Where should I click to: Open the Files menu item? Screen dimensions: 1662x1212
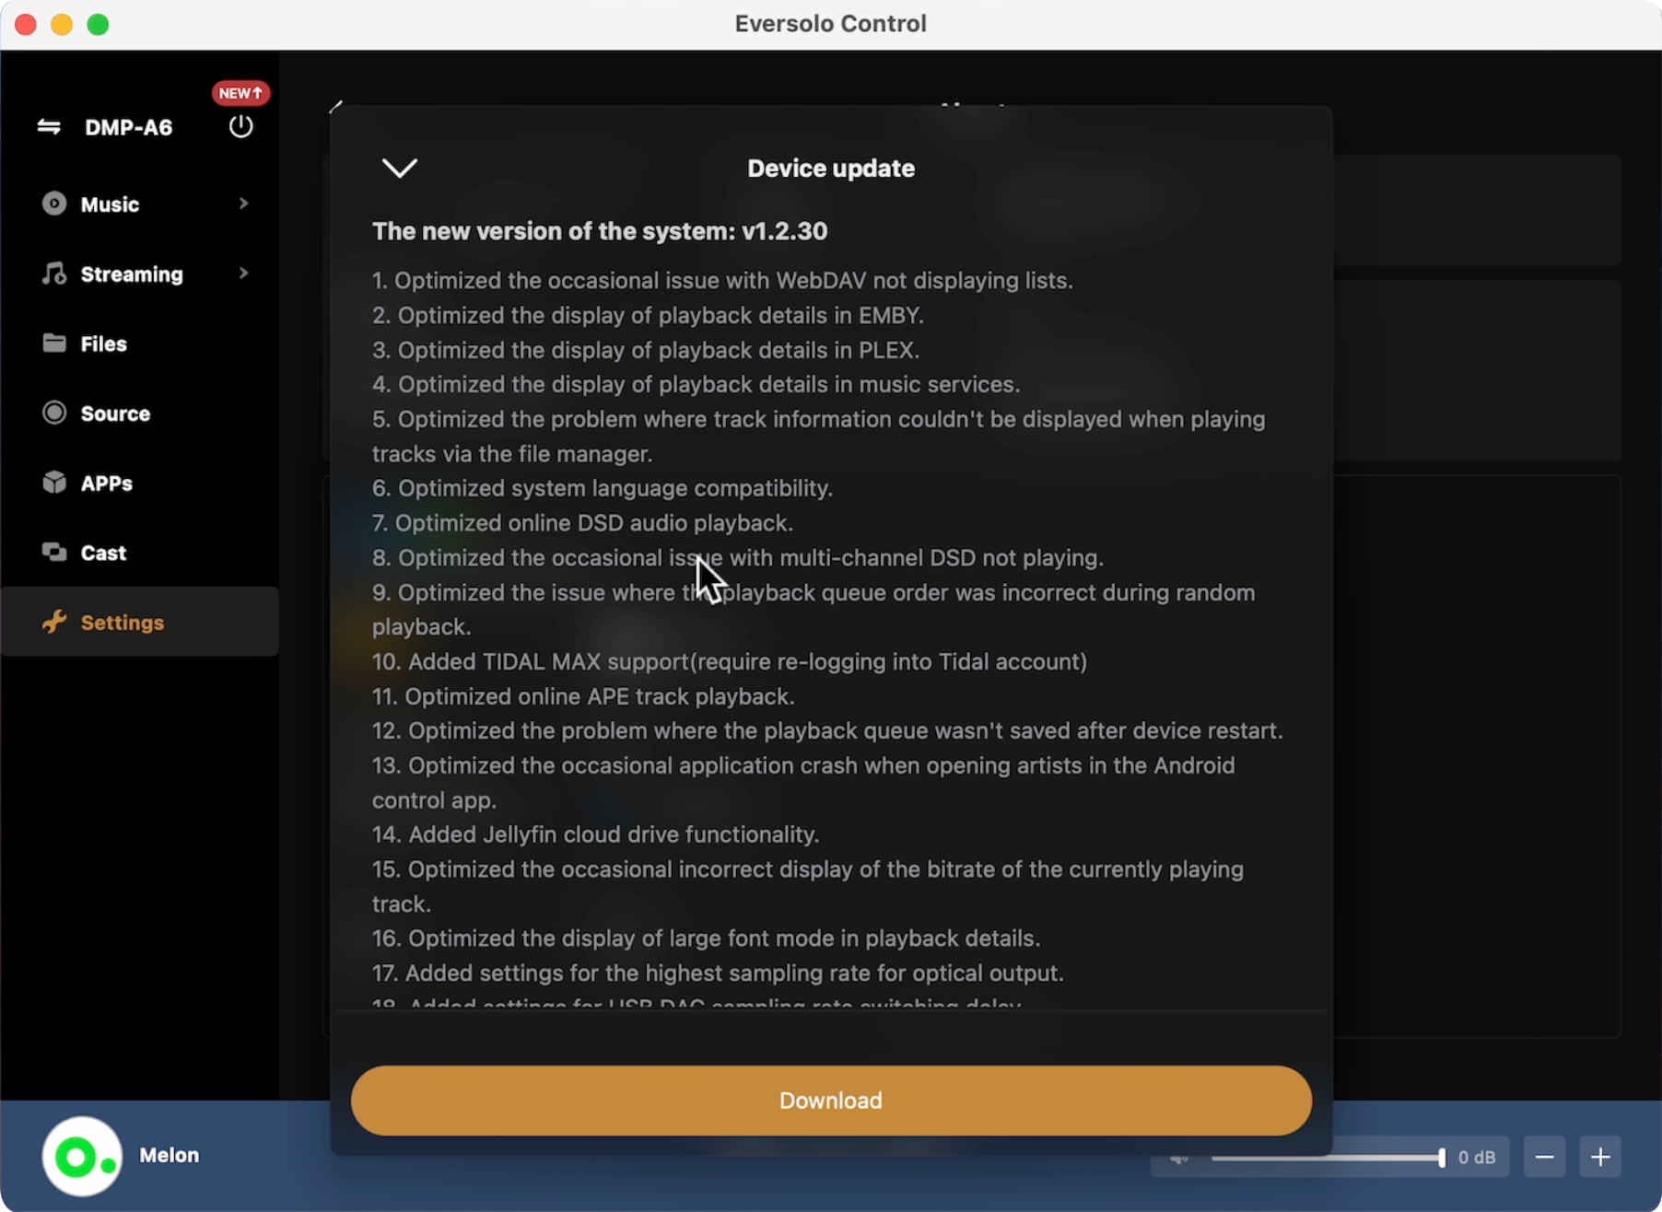pyautogui.click(x=140, y=344)
